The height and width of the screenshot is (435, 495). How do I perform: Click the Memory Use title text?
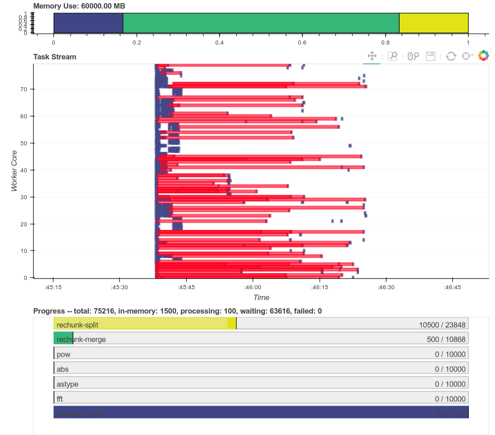pyautogui.click(x=79, y=6)
